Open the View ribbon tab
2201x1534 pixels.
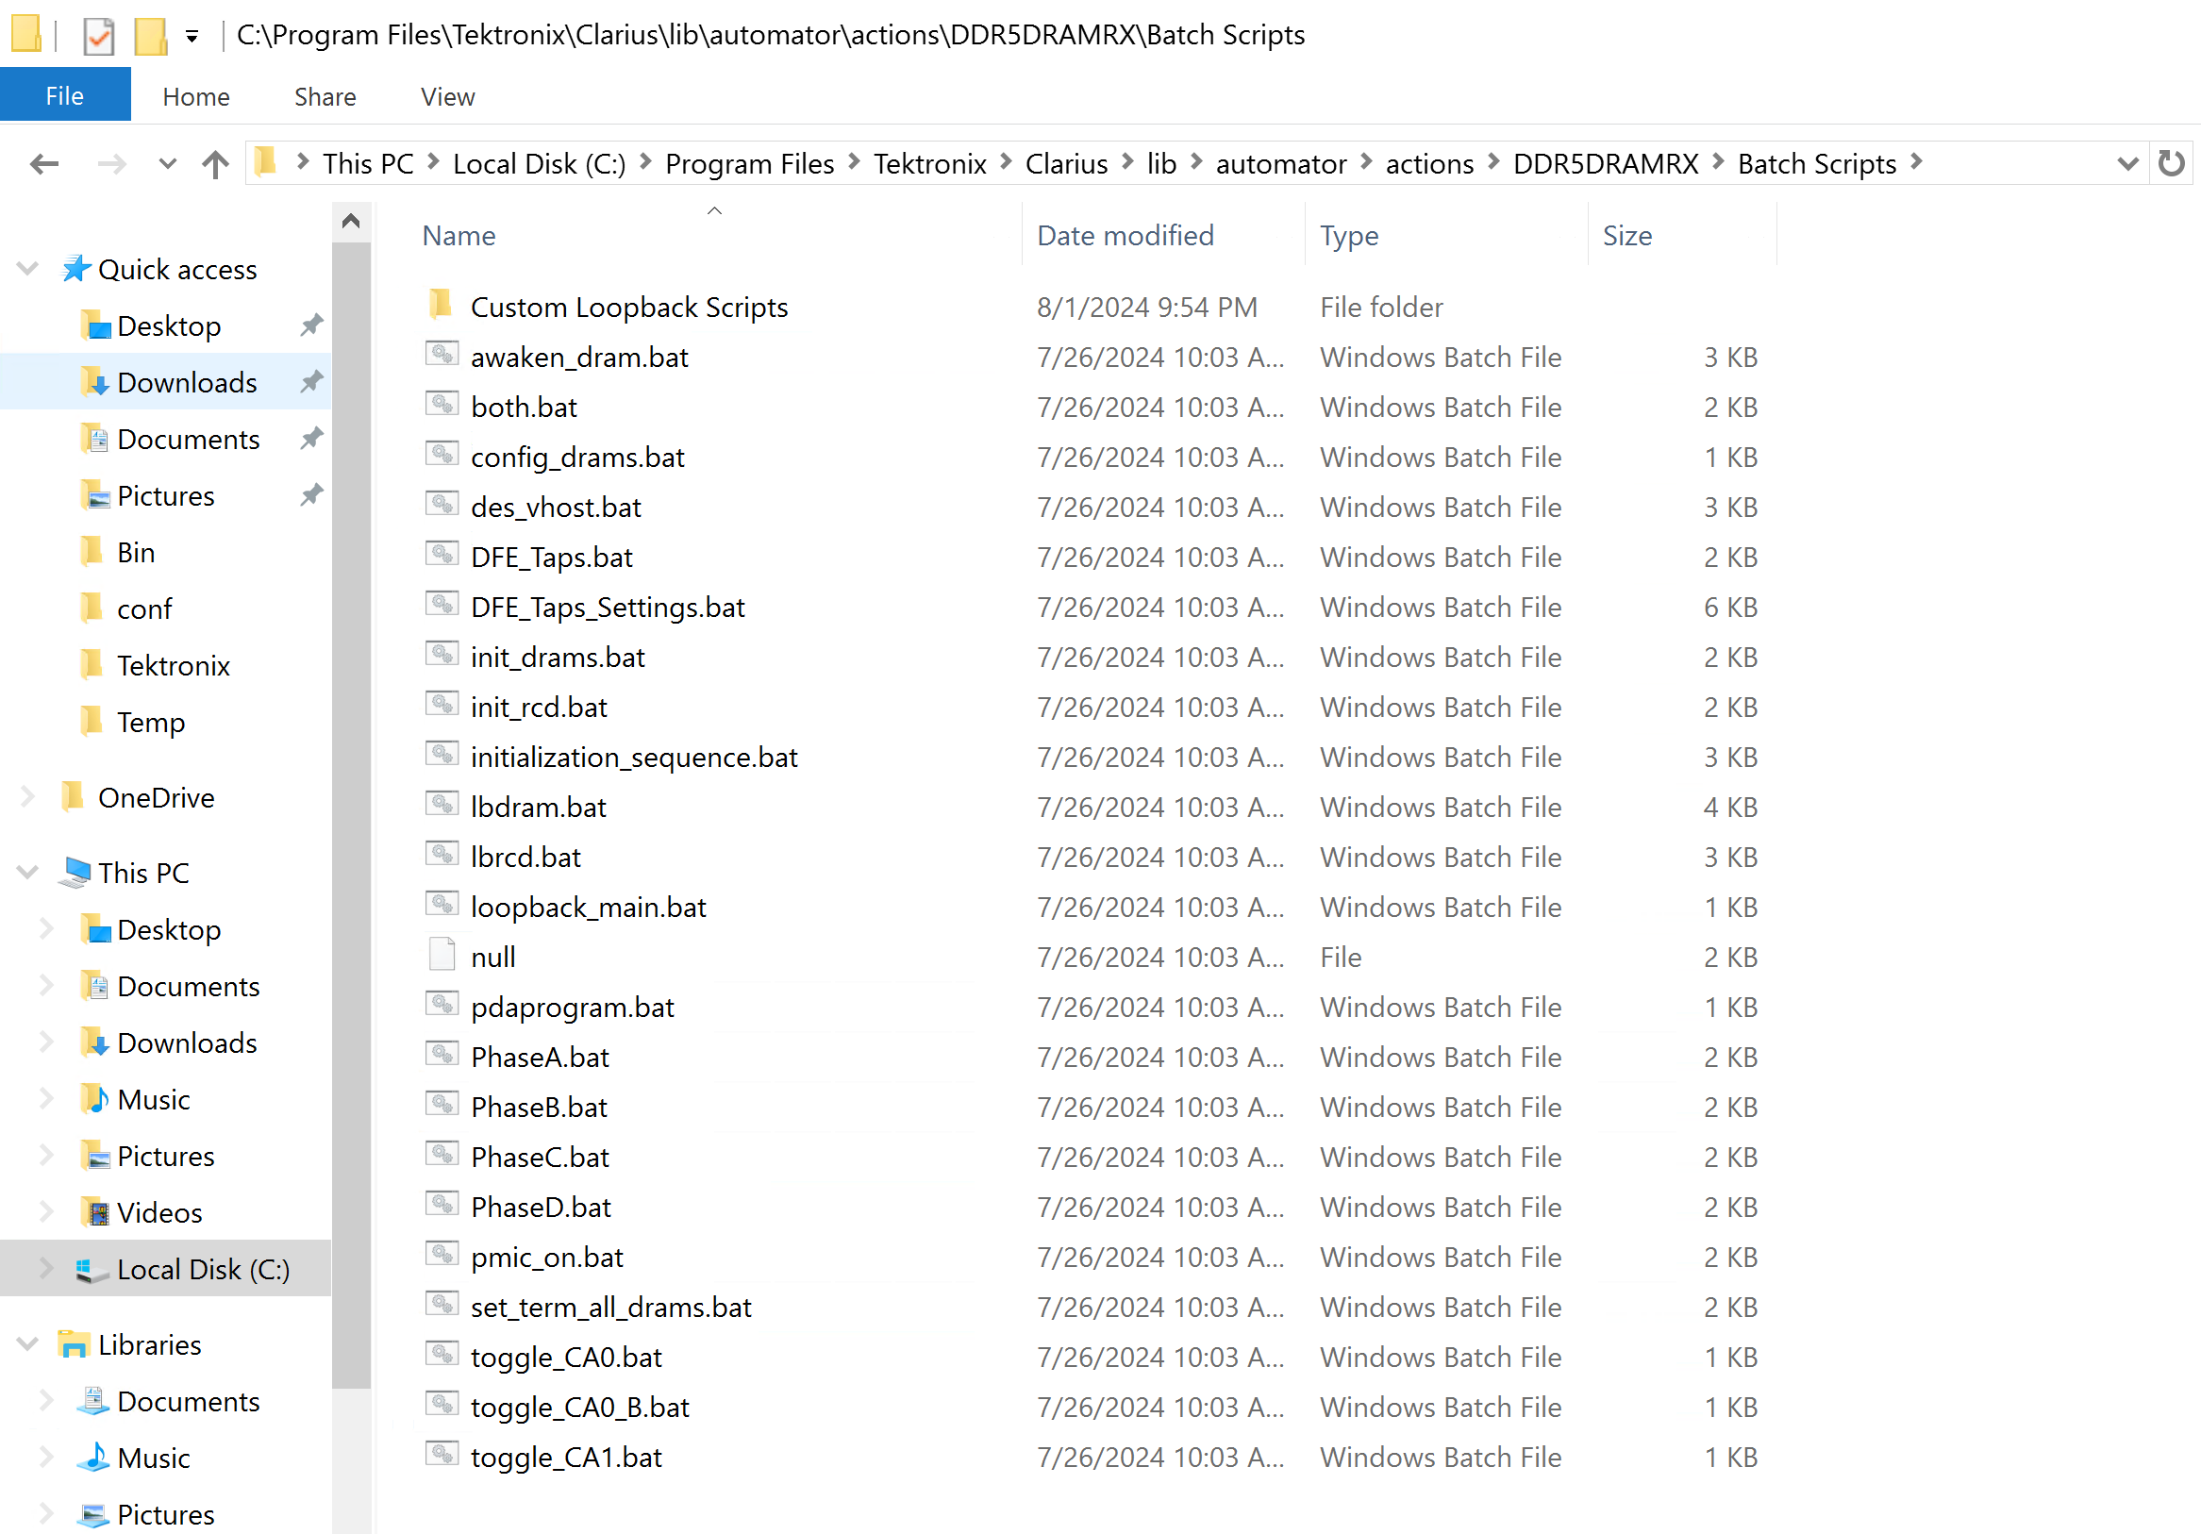447,97
